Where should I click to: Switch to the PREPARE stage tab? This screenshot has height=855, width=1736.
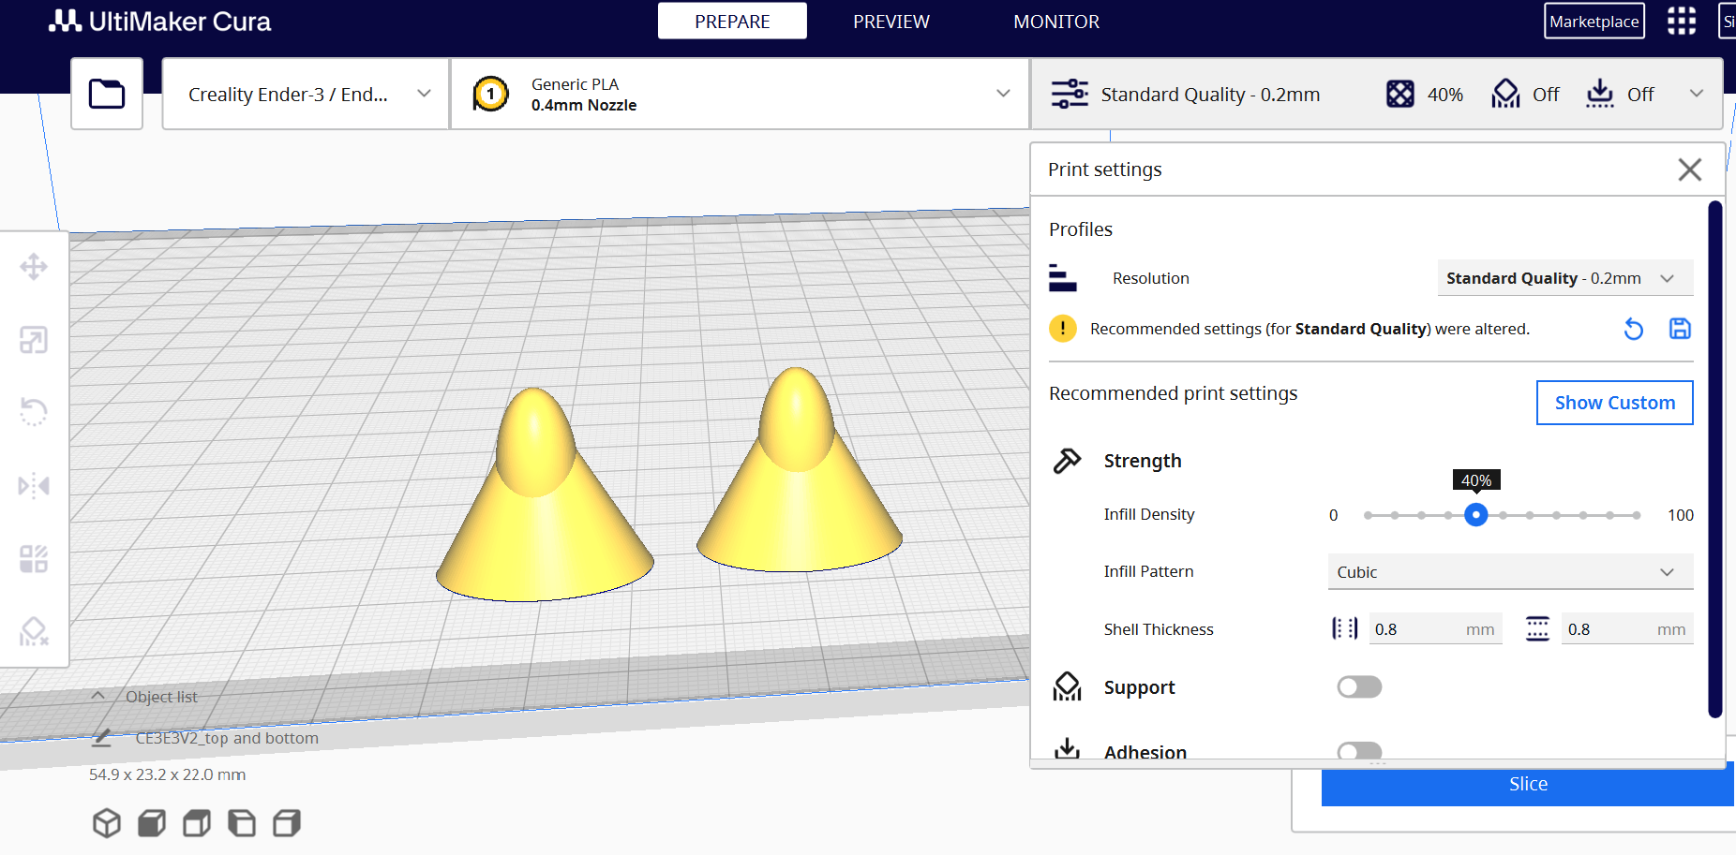tap(732, 21)
